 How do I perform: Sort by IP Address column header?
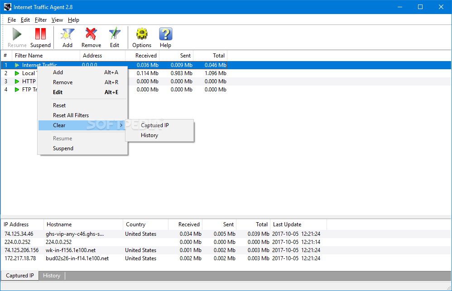[22, 224]
